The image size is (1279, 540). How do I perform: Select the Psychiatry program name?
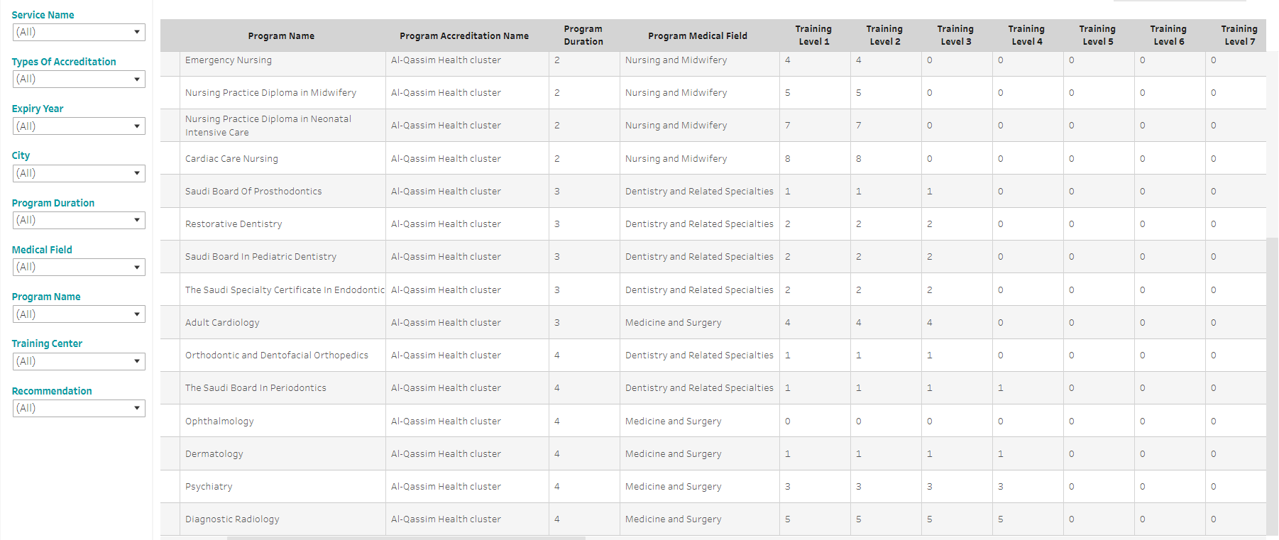pyautogui.click(x=209, y=487)
